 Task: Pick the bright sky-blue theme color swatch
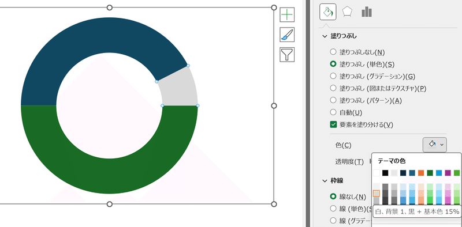(x=439, y=173)
